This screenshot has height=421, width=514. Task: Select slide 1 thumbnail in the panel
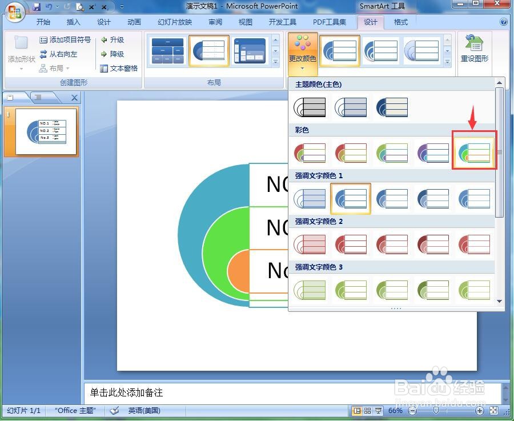(46, 131)
